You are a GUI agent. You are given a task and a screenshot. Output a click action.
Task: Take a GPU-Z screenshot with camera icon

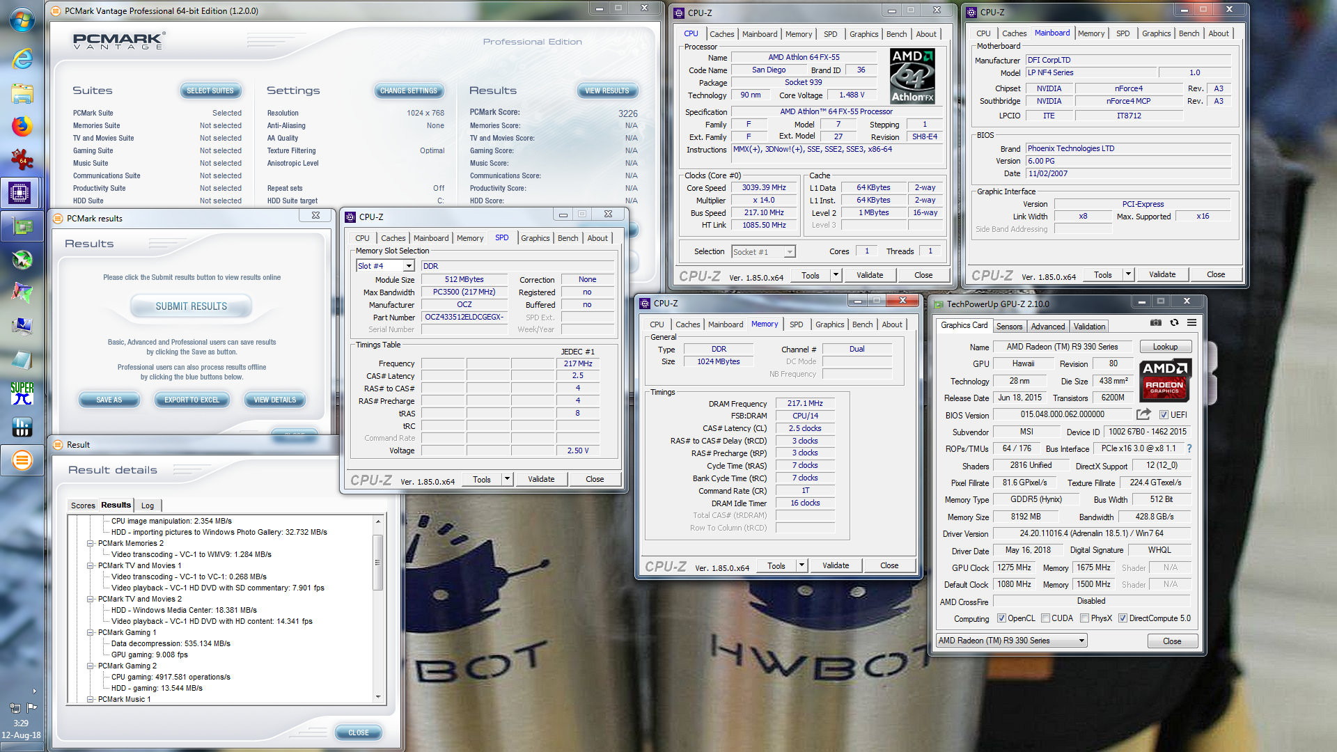[1155, 322]
